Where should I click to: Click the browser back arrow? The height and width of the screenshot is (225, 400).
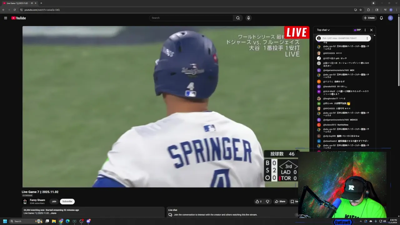click(x=3, y=10)
